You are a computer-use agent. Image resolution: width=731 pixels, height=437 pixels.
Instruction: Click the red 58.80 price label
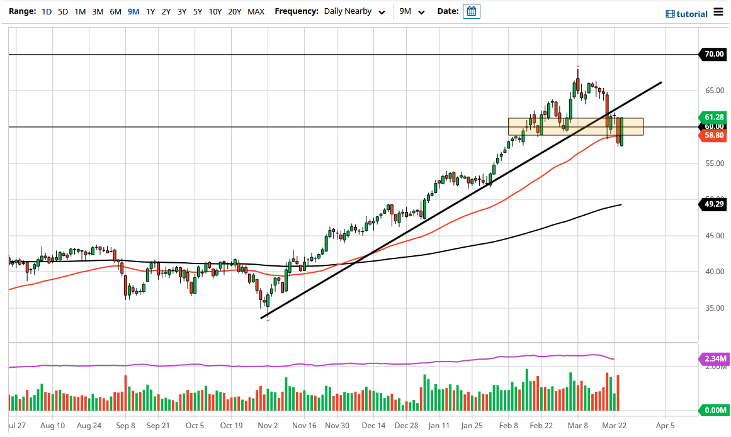click(713, 135)
